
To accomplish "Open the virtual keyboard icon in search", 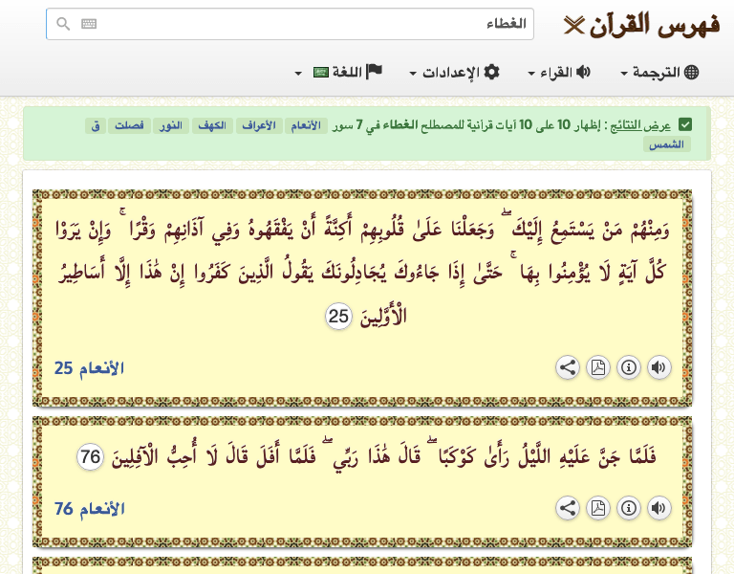I will 89,24.
